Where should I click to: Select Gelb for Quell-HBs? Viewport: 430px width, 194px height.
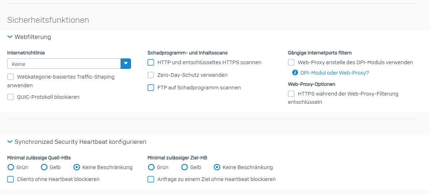pos(44,167)
